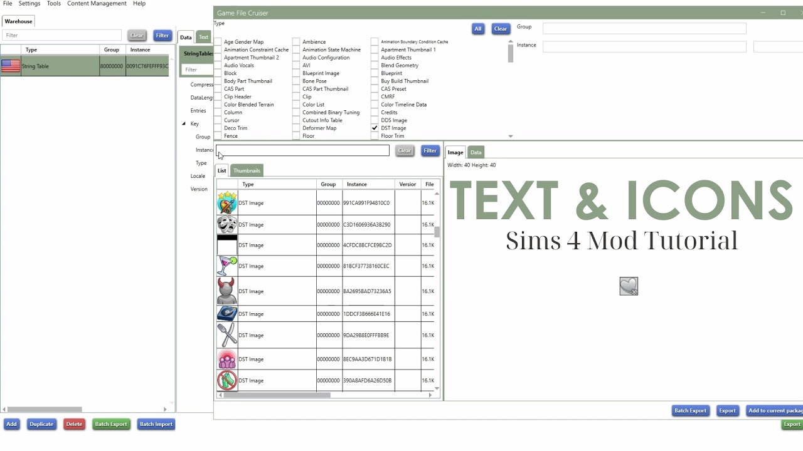Click the heart preview image in Image pane
The width and height of the screenshot is (803, 451).
tap(629, 286)
